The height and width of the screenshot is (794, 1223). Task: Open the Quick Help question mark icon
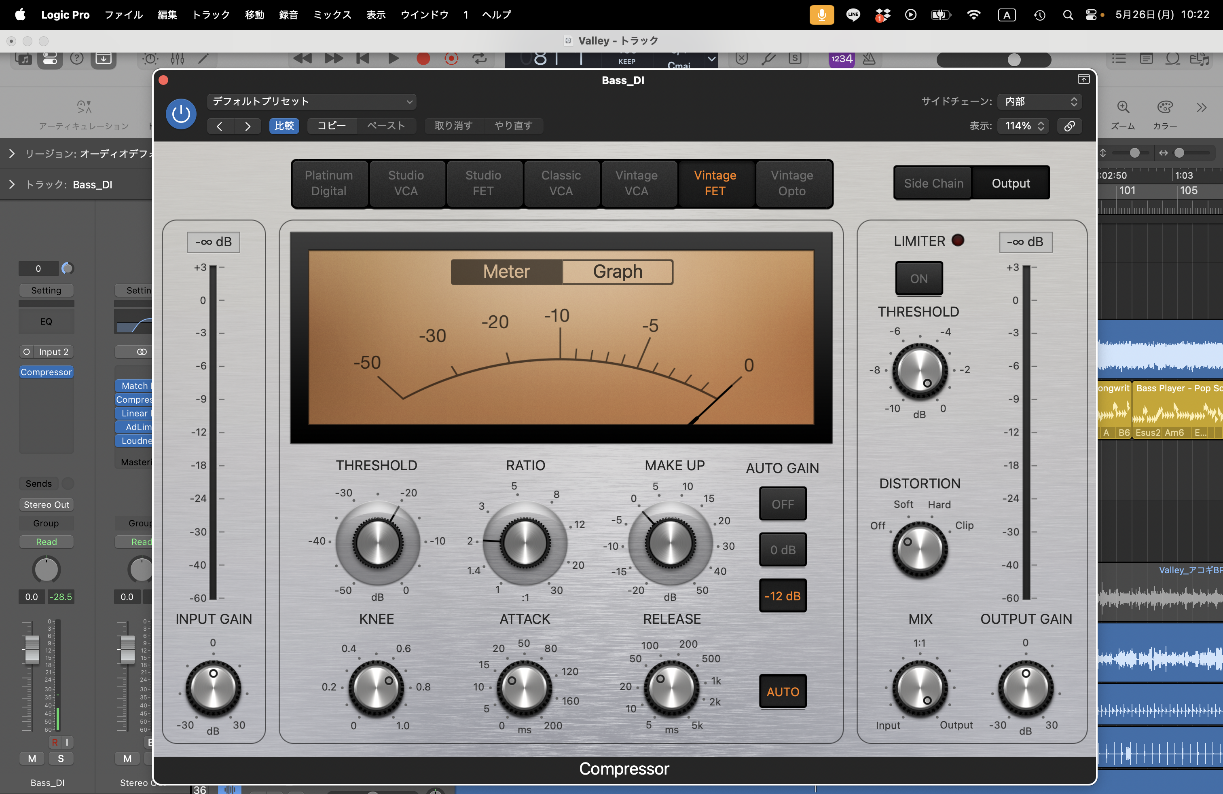click(76, 59)
